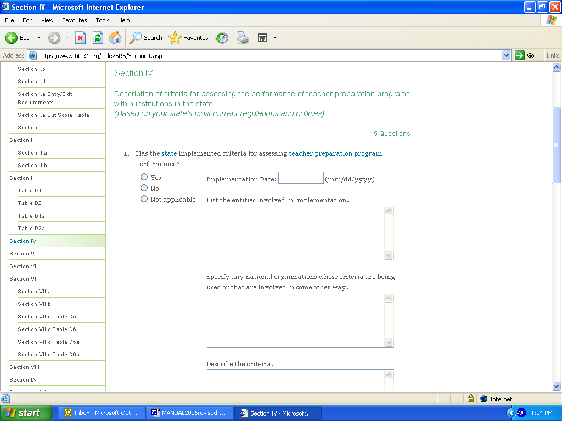Click the IE icon in the title bar
Viewport: 562px width, 421px height.
[5, 7]
